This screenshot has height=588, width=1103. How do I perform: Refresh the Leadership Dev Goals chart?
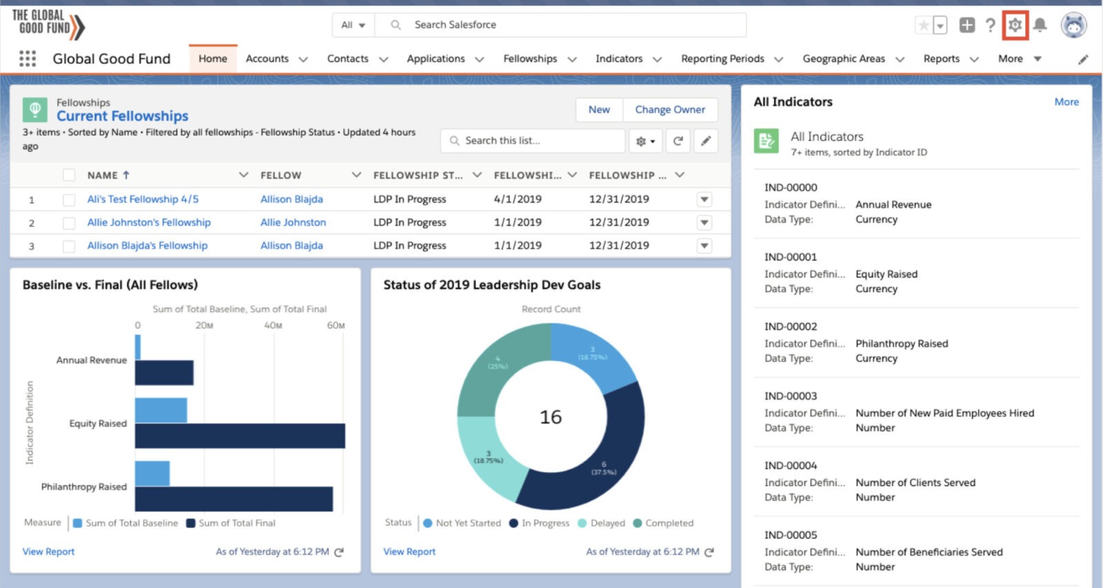coord(709,552)
